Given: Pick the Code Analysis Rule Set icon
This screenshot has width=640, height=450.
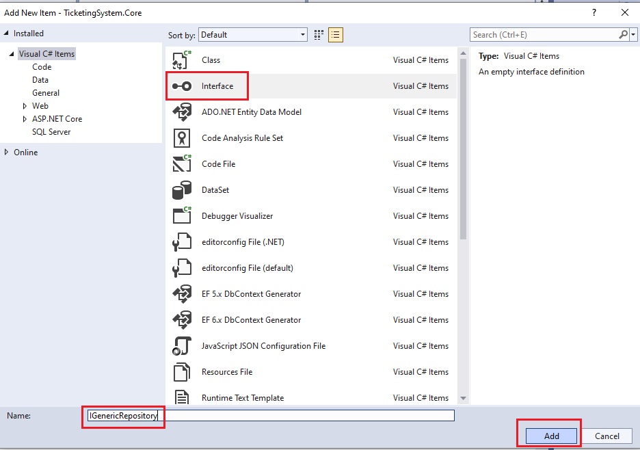Looking at the screenshot, I should coord(182,138).
